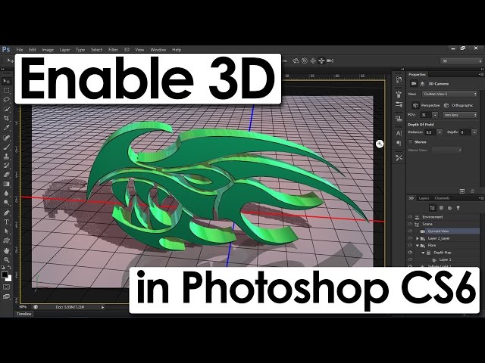Image resolution: width=485 pixels, height=363 pixels.
Task: Open the Filter menu
Action: point(113,49)
